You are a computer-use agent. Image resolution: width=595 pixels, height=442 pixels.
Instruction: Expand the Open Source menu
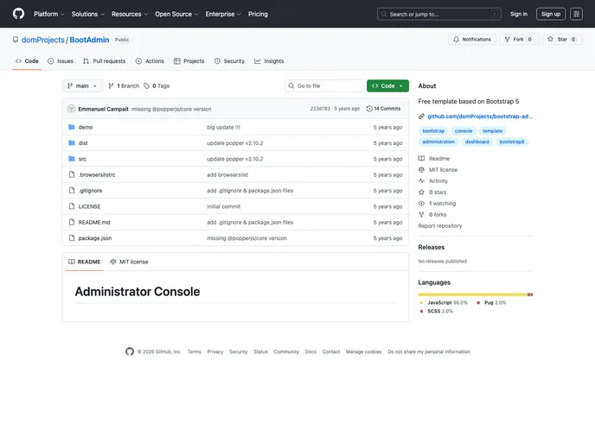[x=176, y=14]
